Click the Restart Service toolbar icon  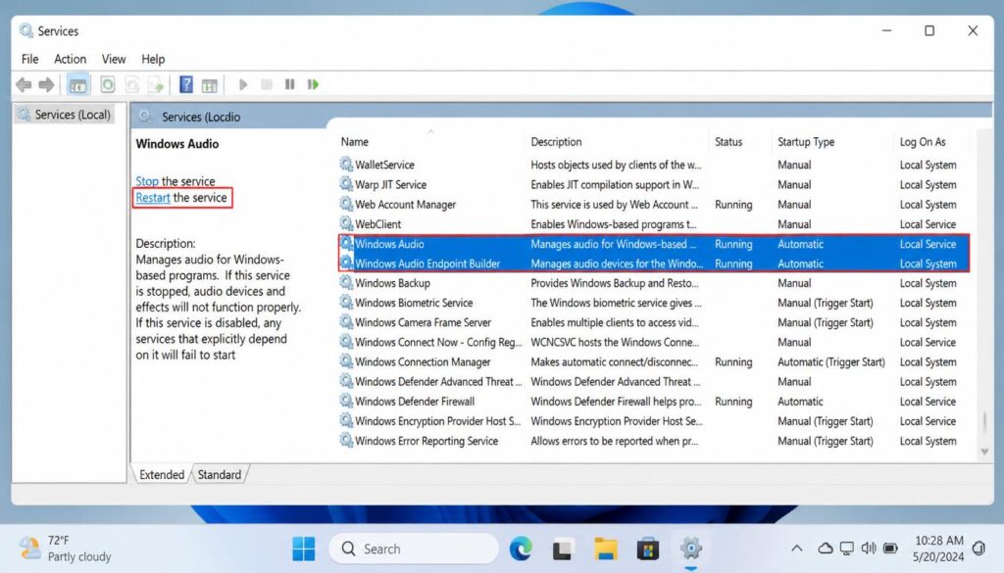click(313, 84)
